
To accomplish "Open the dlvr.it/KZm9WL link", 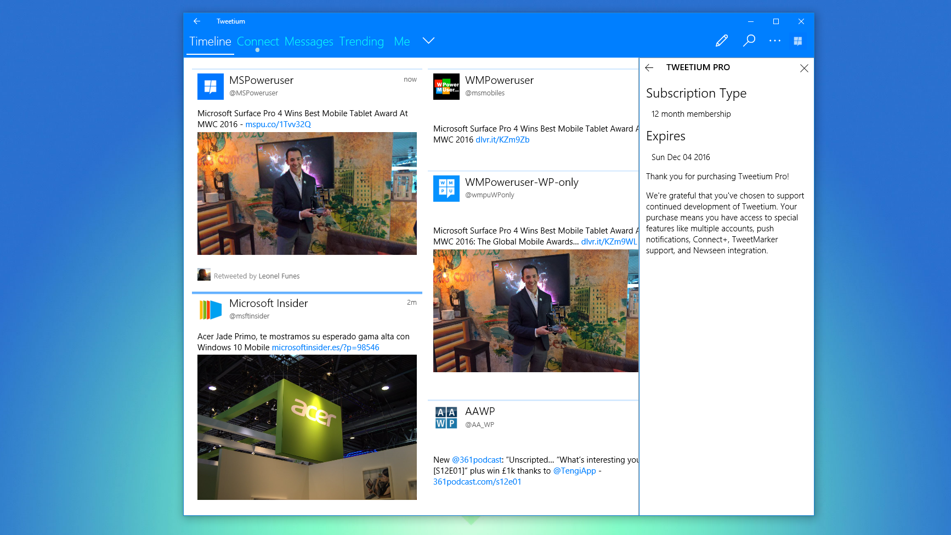I will point(609,242).
